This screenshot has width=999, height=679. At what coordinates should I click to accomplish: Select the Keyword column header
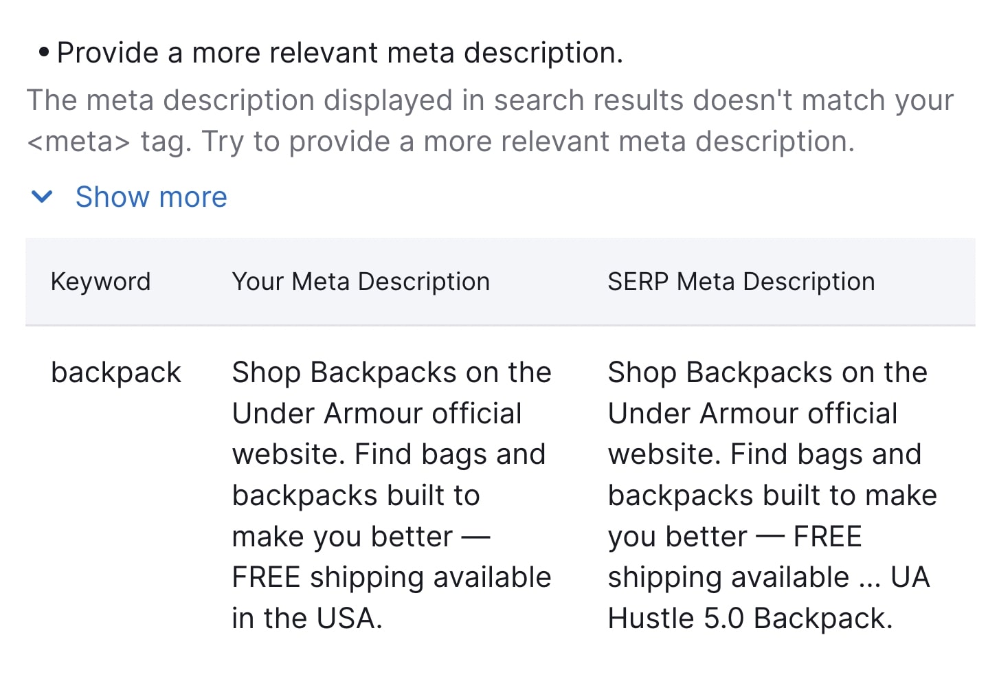pyautogui.click(x=100, y=281)
